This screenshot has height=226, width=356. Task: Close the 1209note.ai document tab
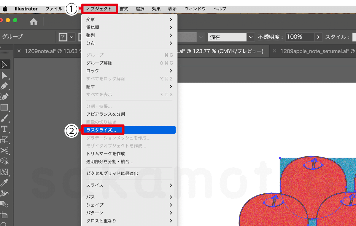(19, 51)
